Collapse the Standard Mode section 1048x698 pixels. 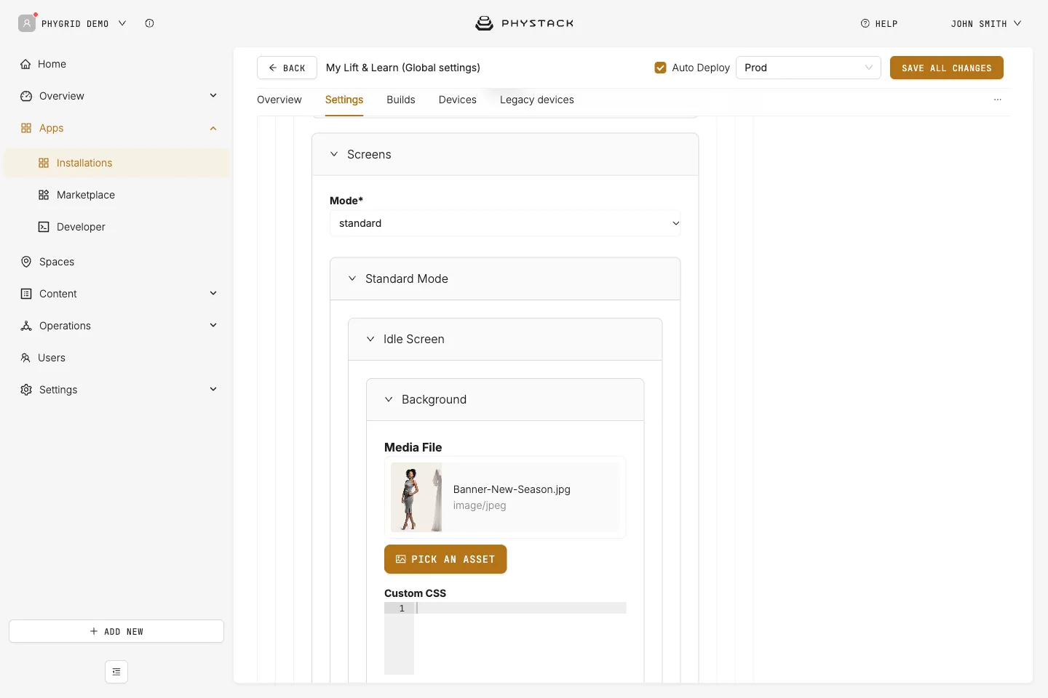352,278
